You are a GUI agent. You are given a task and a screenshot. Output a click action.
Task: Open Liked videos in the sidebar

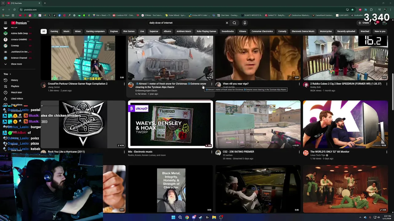[x=17, y=99]
